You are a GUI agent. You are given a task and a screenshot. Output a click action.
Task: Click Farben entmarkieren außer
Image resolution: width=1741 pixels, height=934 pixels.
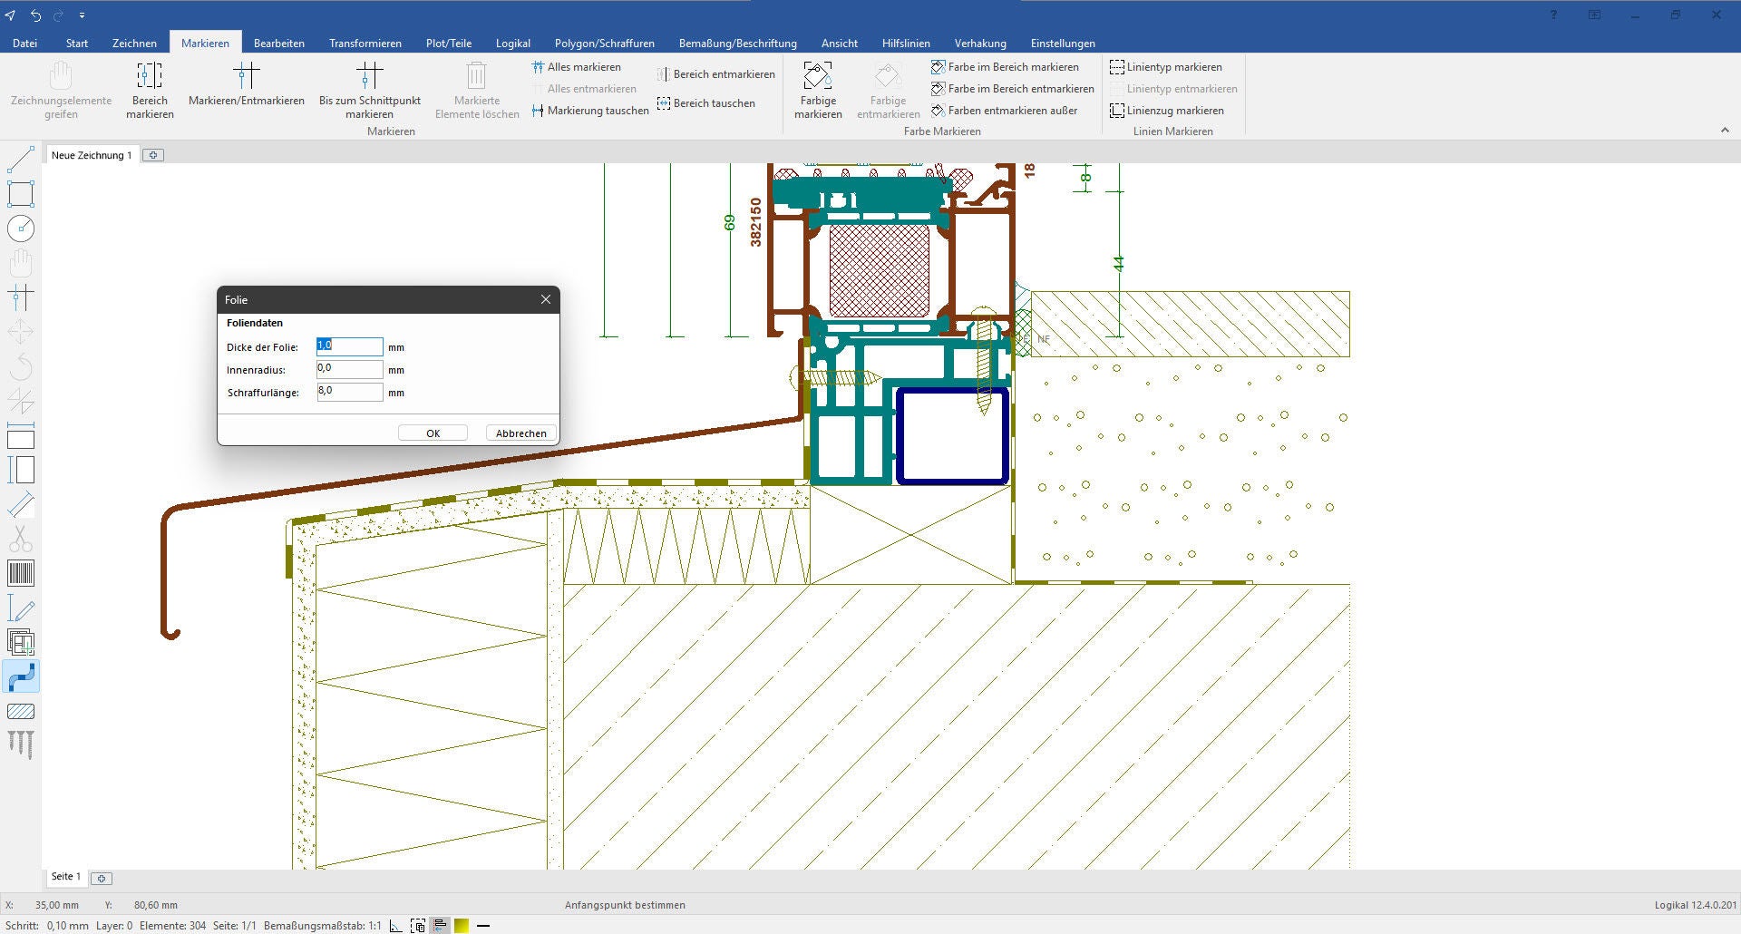click(1004, 111)
